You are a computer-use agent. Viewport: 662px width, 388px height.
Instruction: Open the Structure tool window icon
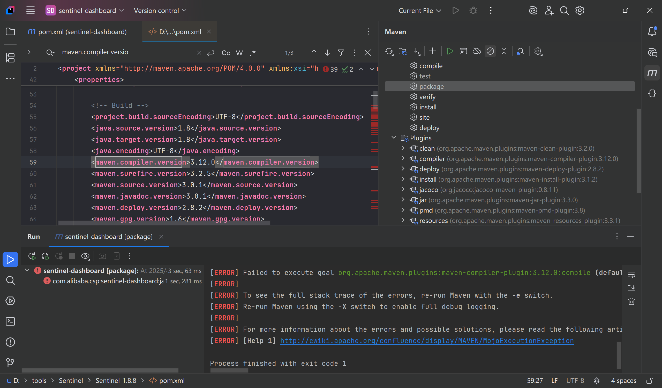pyautogui.click(x=10, y=58)
